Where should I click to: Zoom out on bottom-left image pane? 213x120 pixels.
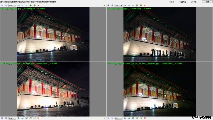pos(6,118)
